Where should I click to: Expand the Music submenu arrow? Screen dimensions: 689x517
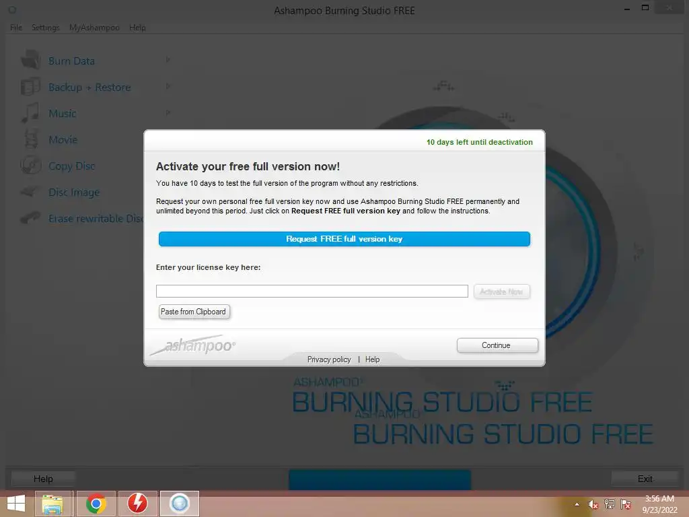(x=168, y=112)
